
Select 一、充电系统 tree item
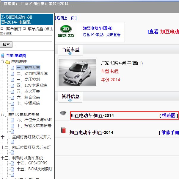[28, 67]
